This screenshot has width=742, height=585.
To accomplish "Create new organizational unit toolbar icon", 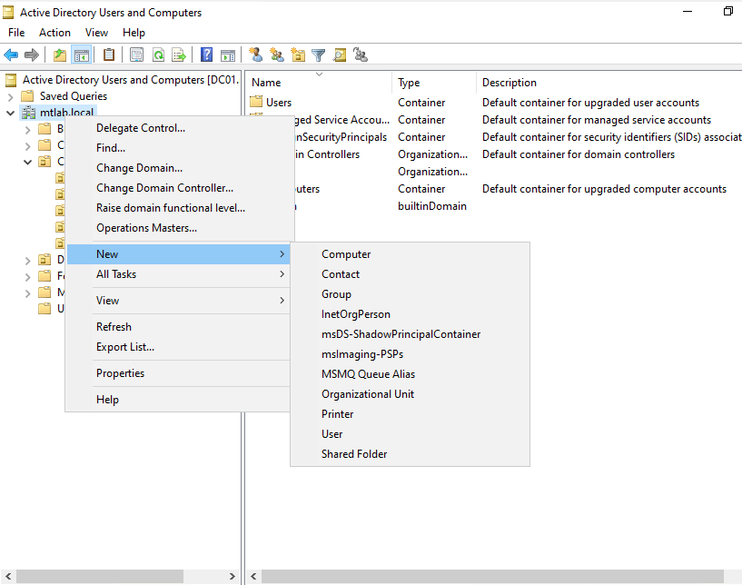I will click(x=298, y=55).
